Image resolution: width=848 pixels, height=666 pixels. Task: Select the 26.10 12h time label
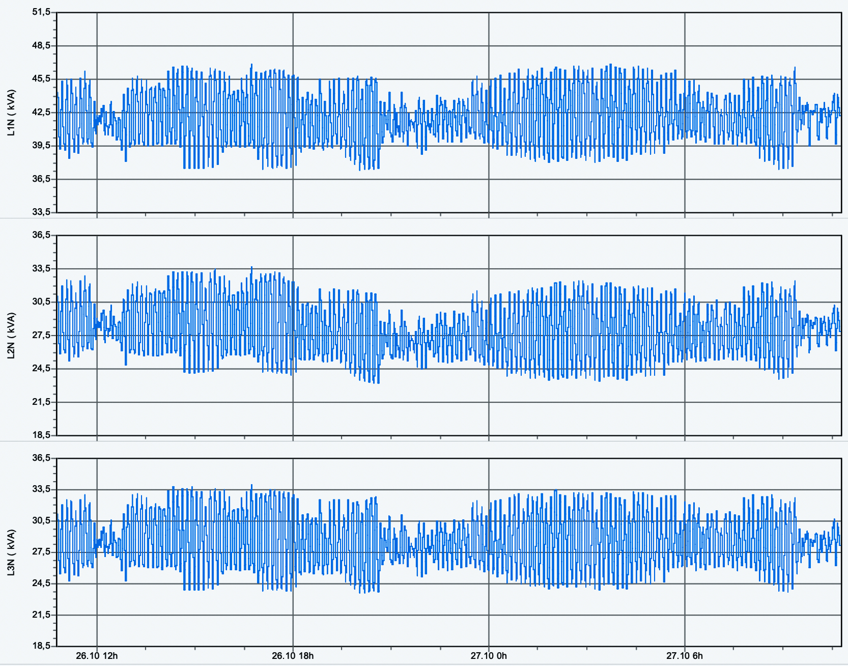(97, 655)
